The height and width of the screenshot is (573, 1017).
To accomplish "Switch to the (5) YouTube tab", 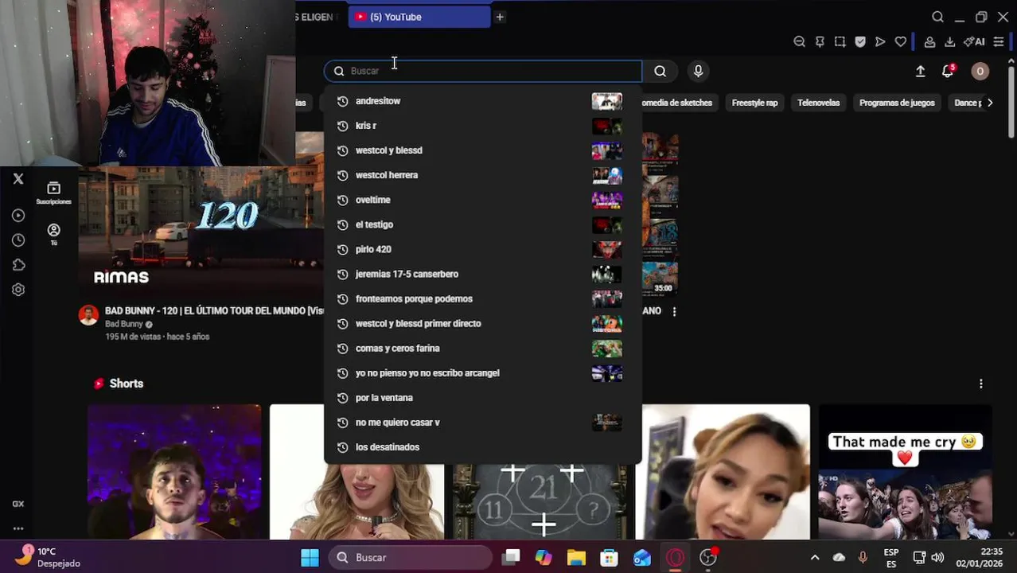I will click(x=419, y=17).
